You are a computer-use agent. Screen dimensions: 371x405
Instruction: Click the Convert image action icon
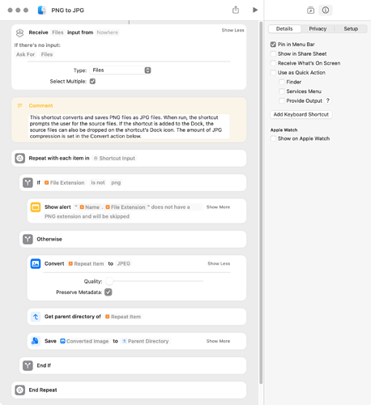click(x=36, y=263)
